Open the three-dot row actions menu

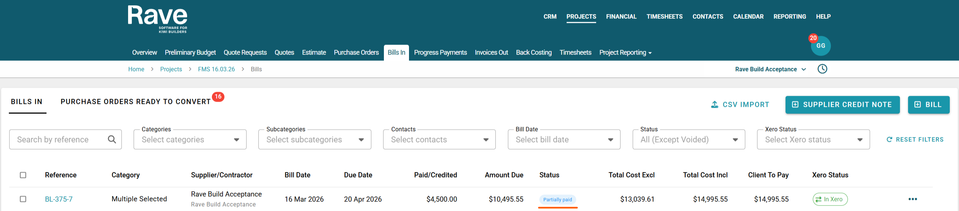[912, 199]
